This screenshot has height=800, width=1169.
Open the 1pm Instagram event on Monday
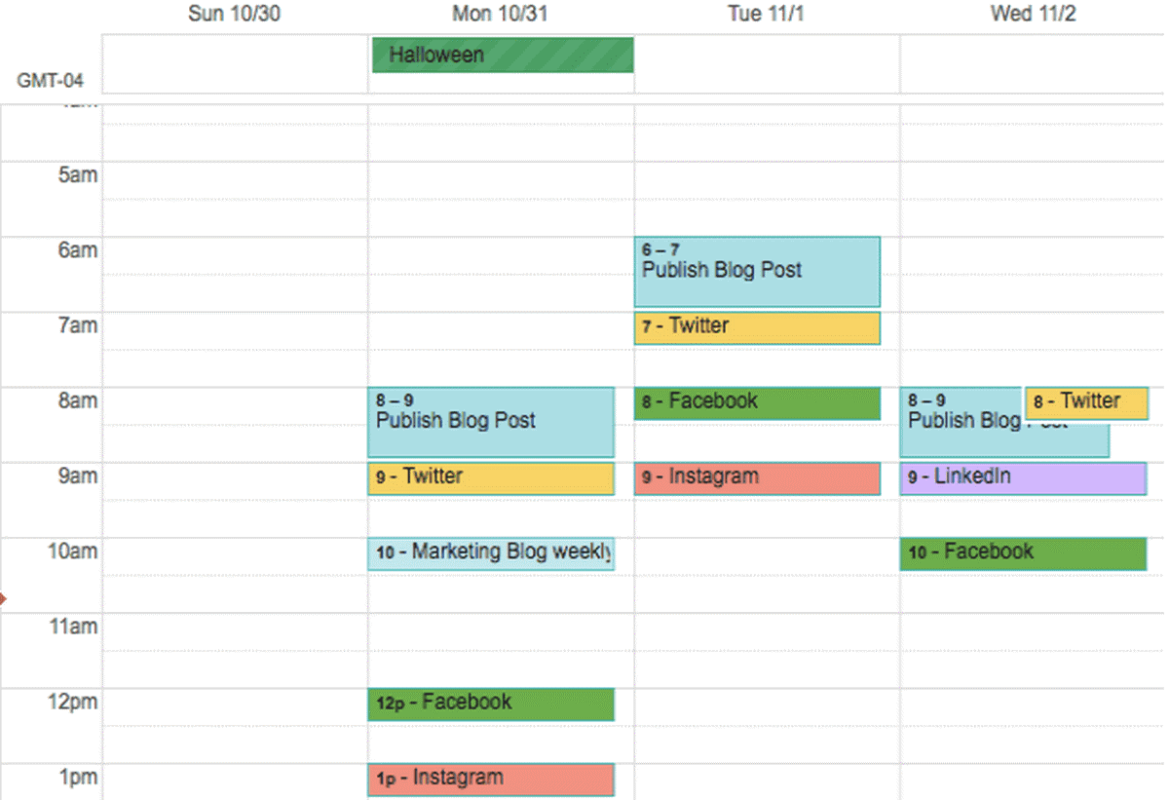coord(491,779)
